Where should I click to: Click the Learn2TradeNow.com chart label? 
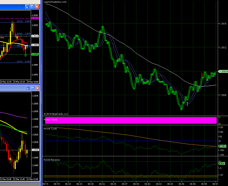coord(55,2)
